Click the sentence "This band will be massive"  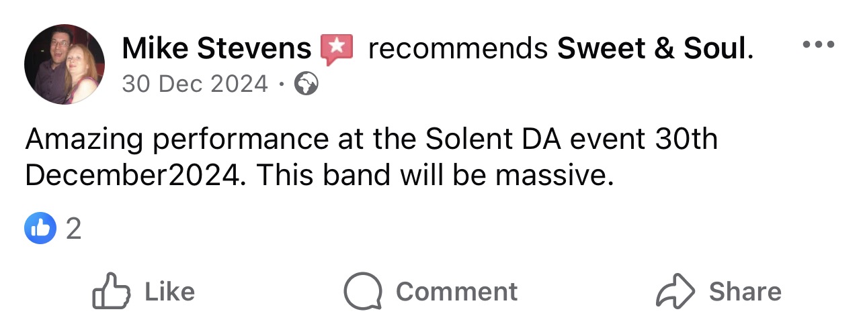coord(436,175)
